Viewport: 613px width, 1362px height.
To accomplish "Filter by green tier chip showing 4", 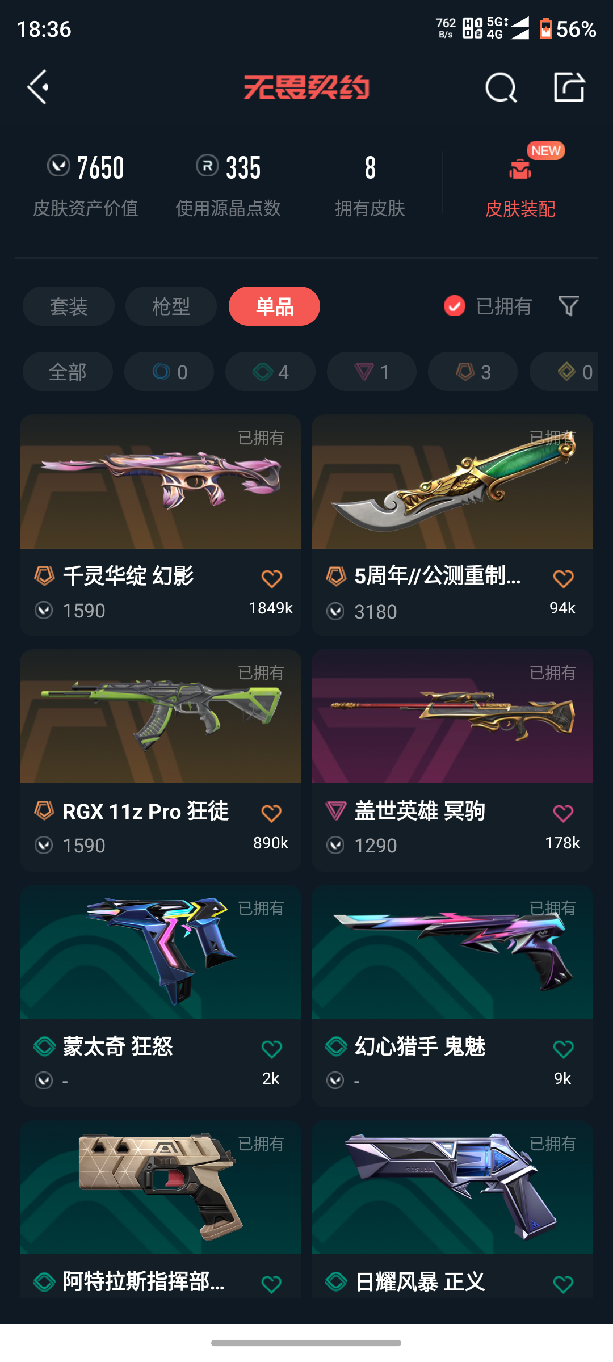I will (270, 372).
